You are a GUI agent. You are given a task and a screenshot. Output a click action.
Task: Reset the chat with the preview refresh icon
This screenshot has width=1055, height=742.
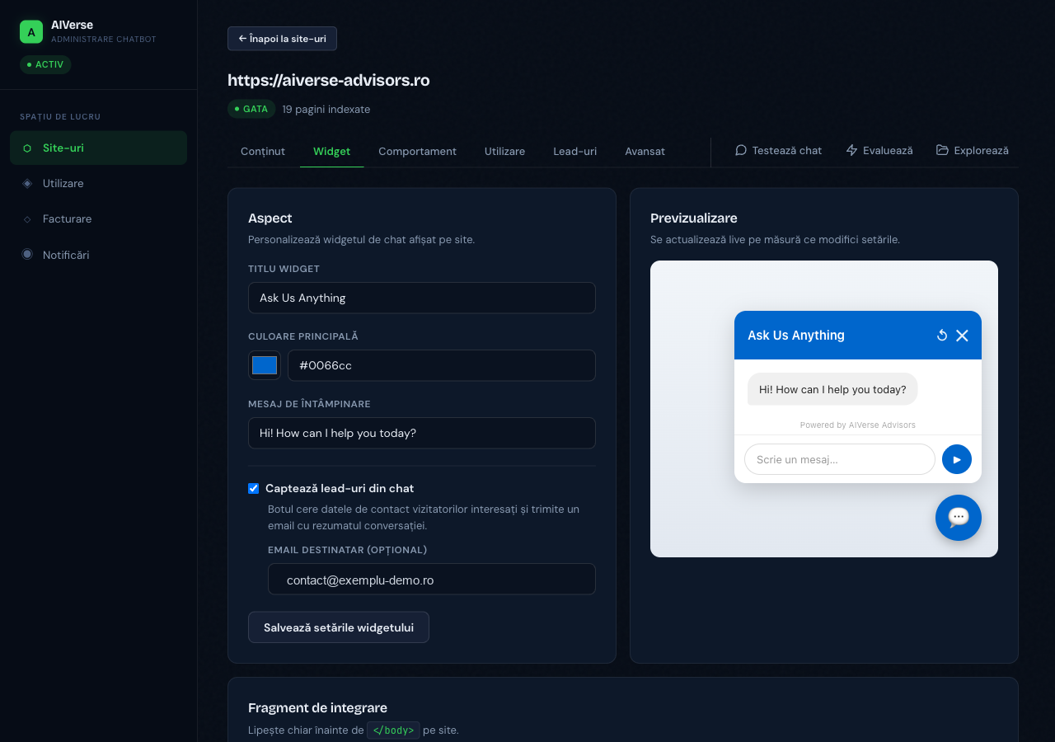[x=942, y=336]
